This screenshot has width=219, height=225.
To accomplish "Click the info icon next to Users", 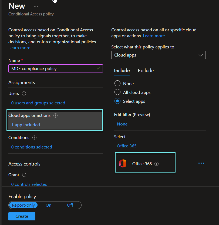I will (x=24, y=94).
